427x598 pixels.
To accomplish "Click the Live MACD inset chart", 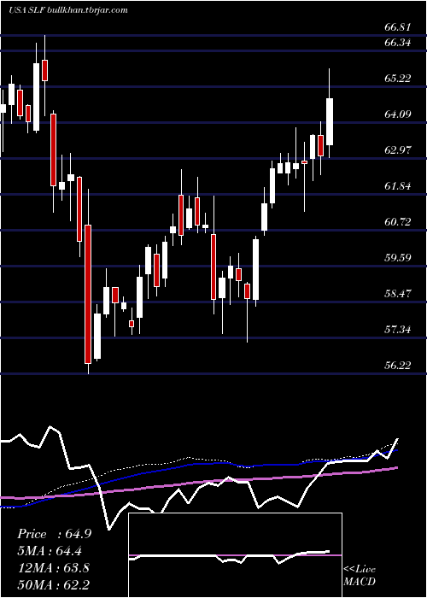I will (x=235, y=555).
